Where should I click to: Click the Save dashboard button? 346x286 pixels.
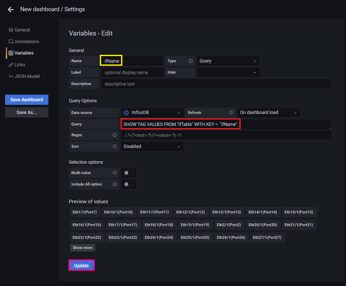27,100
